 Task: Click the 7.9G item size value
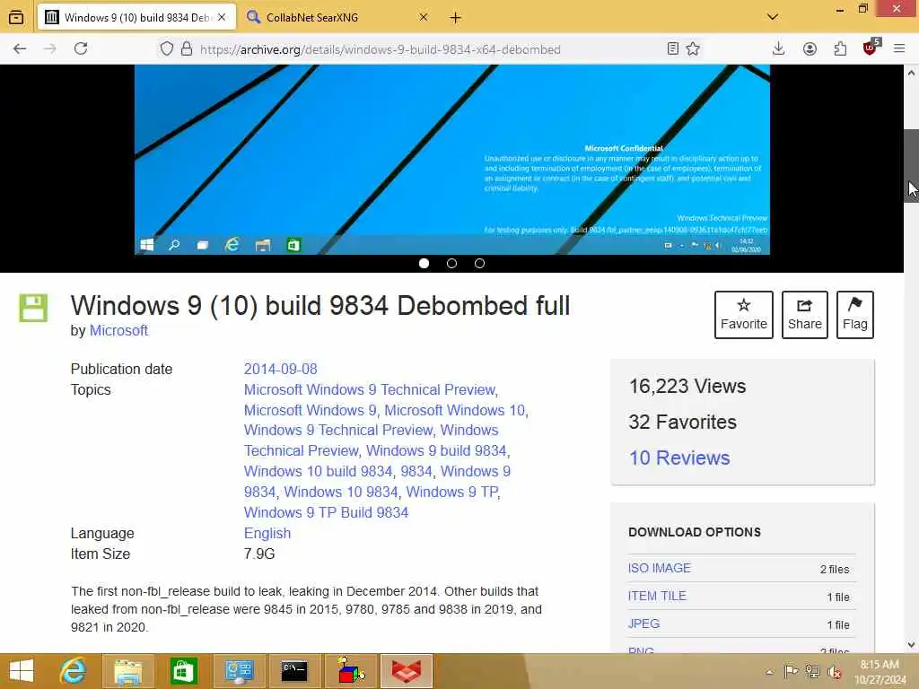coord(259,554)
